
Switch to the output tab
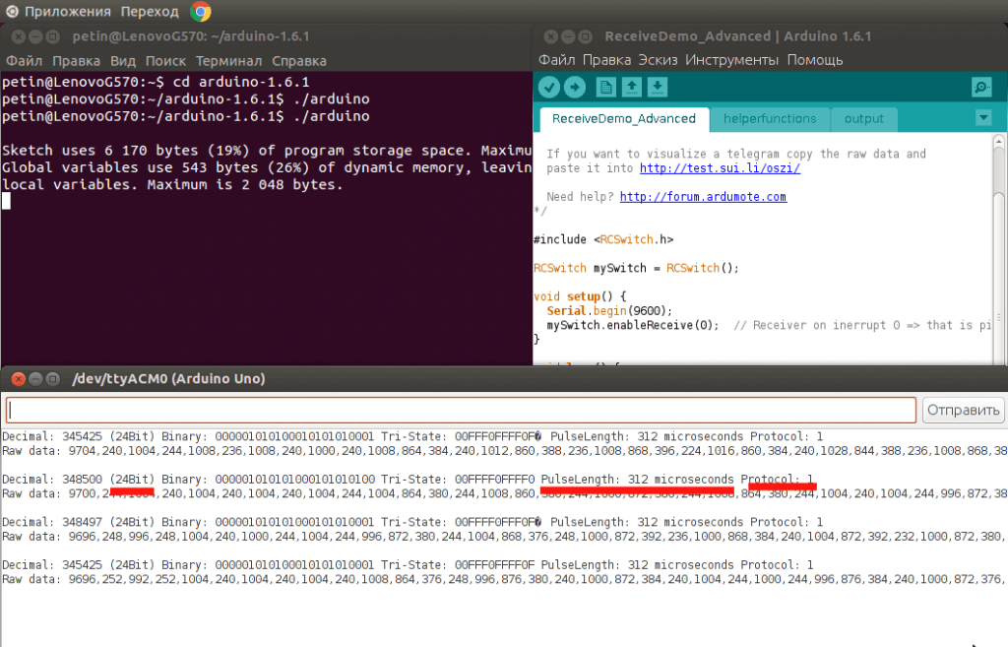pyautogui.click(x=863, y=119)
